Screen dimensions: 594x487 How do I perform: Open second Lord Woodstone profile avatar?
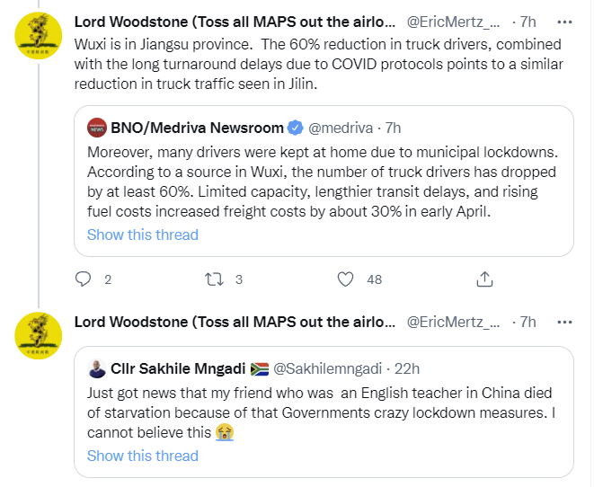(39, 336)
